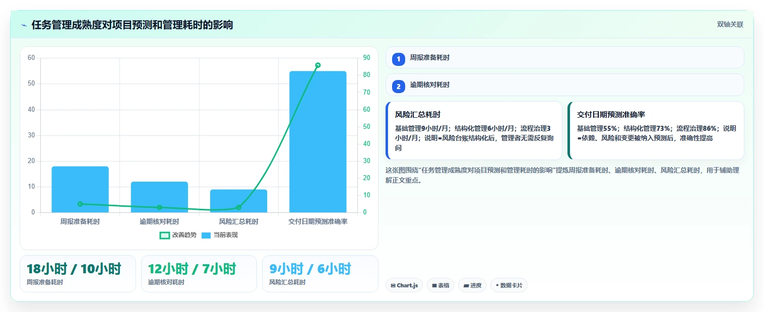The width and height of the screenshot is (764, 312).
Task: Click the 交付日期预测准确率 detail card
Action: pyautogui.click(x=656, y=131)
